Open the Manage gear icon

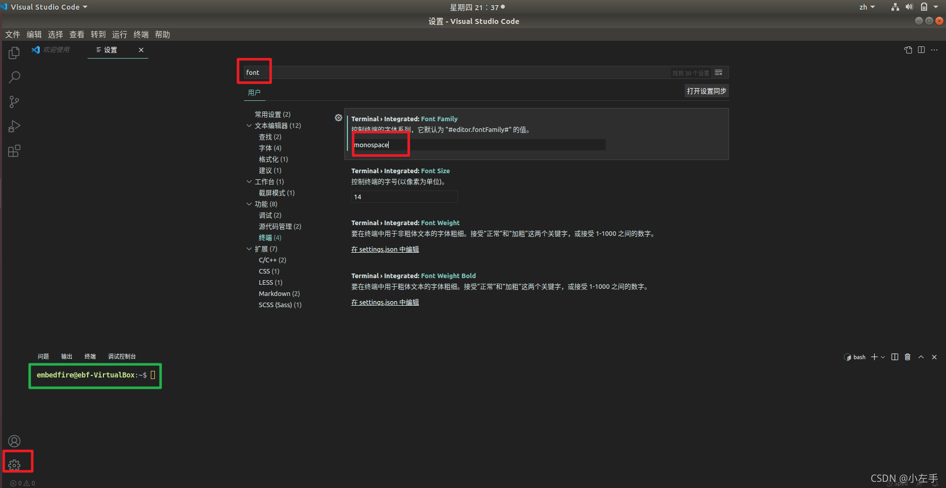(14, 465)
